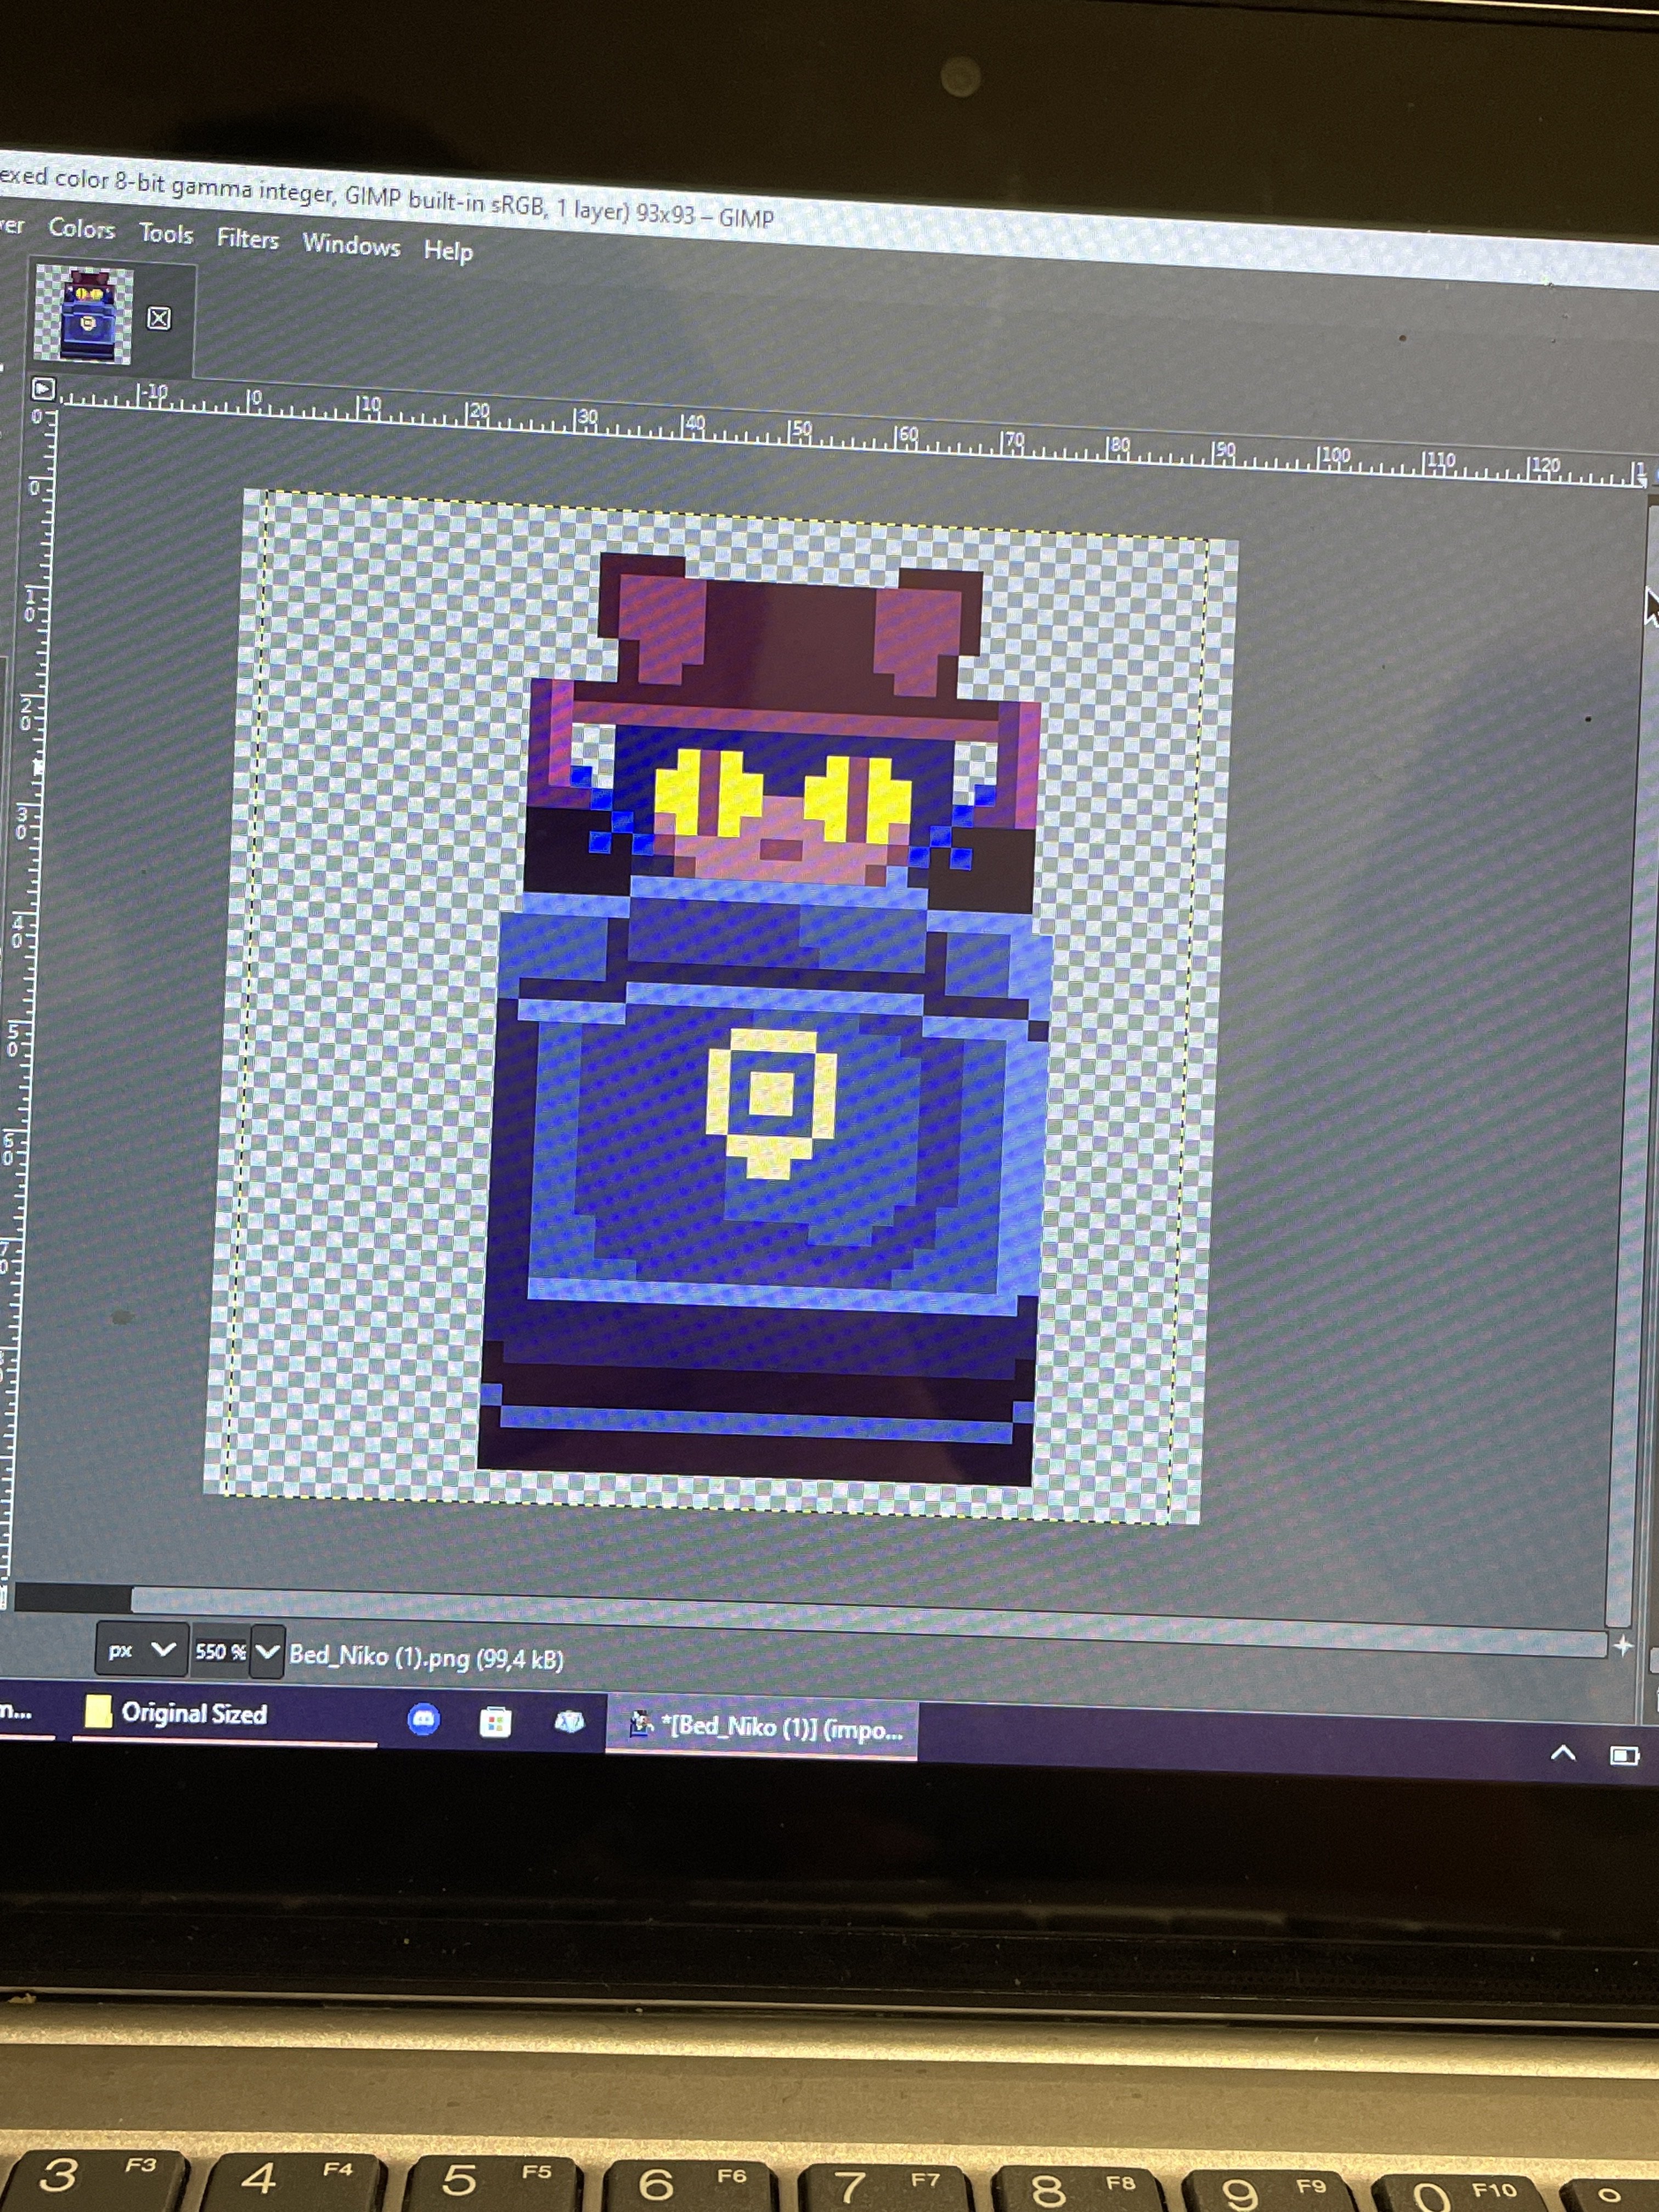
Task: Launch Microsoft Store from the taskbar
Action: coord(495,1721)
